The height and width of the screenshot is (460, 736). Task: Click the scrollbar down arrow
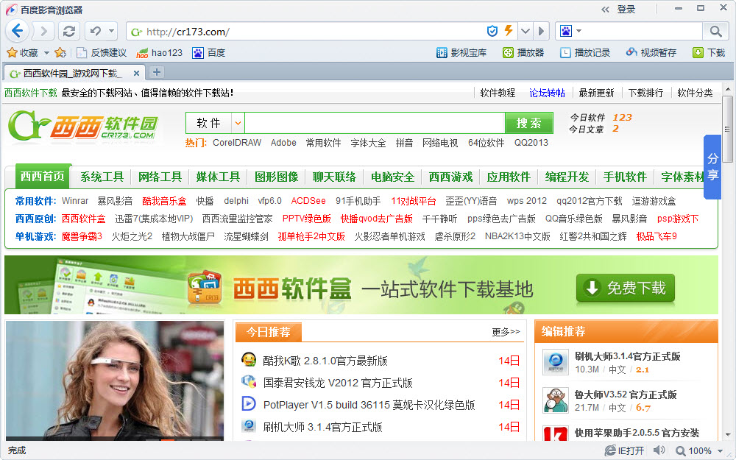point(727,435)
